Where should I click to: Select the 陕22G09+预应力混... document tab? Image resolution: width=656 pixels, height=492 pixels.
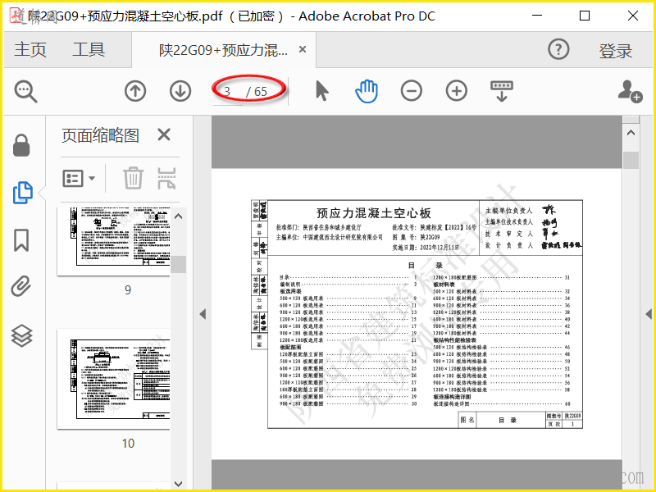tap(223, 50)
